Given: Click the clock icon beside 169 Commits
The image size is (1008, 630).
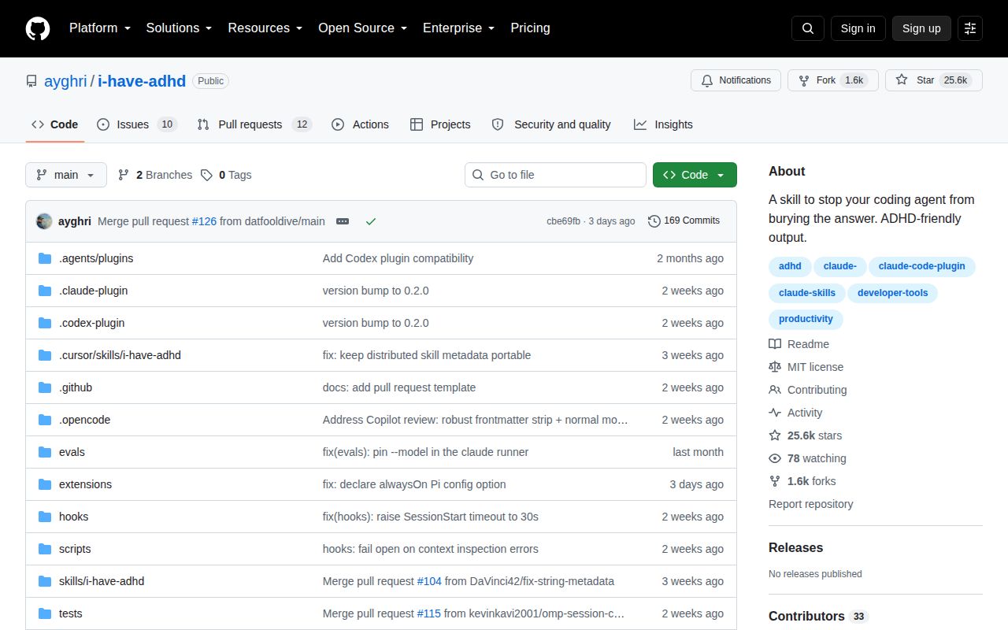Looking at the screenshot, I should pos(654,221).
